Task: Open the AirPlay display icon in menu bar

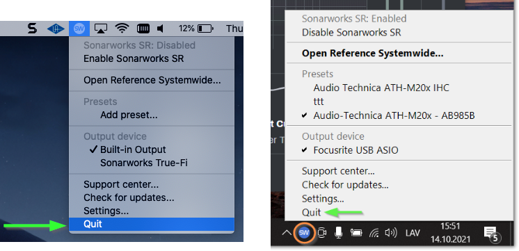Action: 101,29
